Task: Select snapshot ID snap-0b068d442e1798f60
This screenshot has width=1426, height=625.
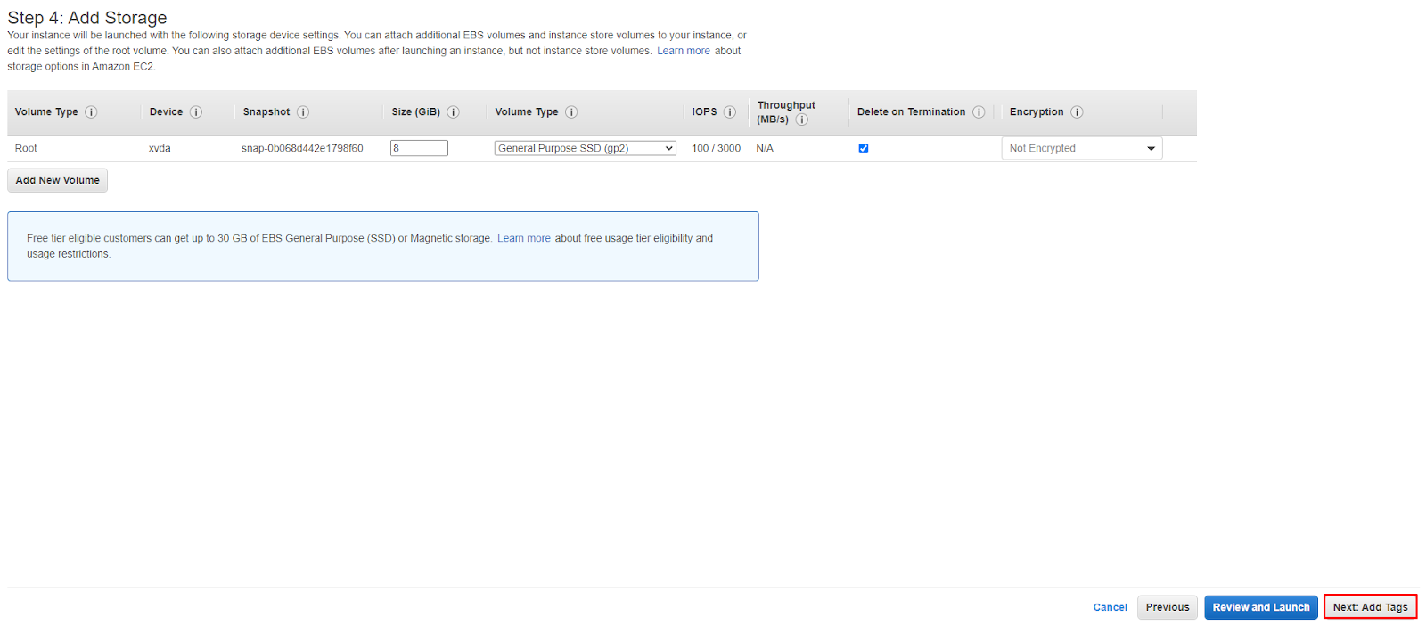Action: click(302, 148)
